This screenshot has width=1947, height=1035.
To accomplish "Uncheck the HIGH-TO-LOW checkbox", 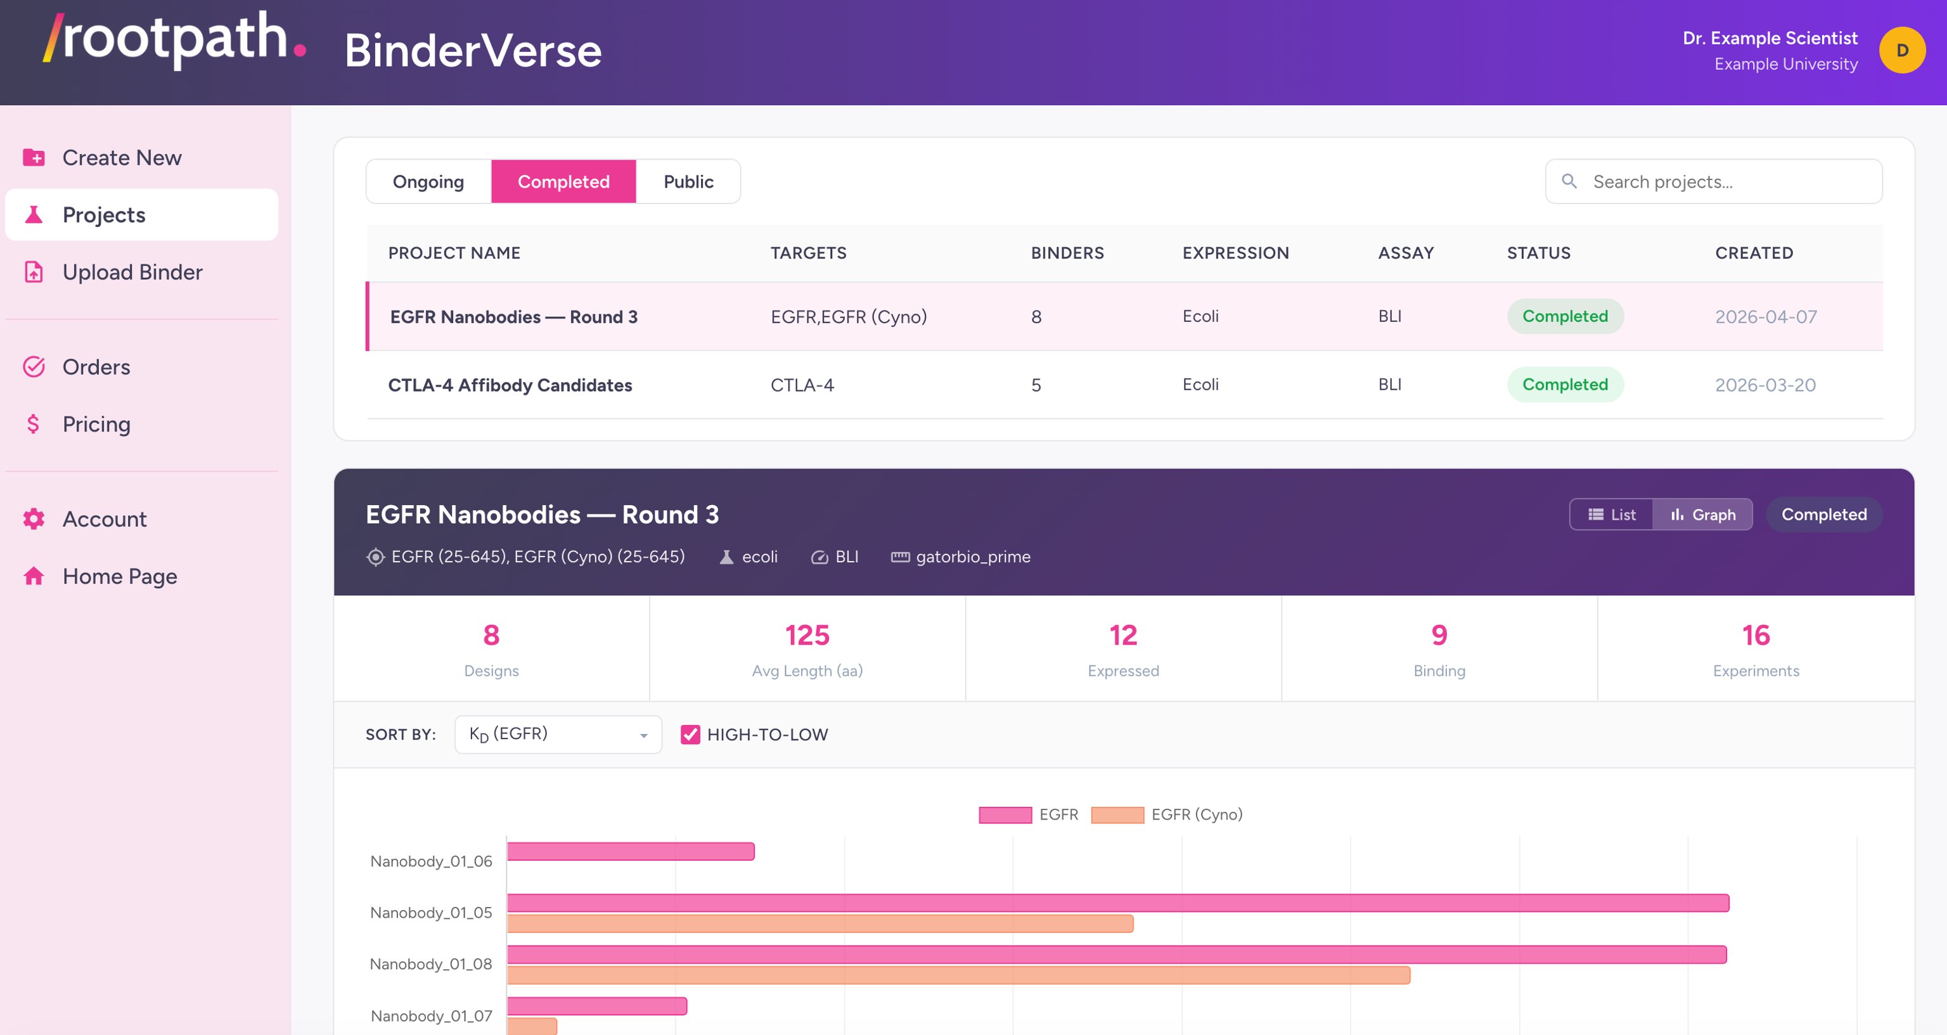I will [690, 734].
